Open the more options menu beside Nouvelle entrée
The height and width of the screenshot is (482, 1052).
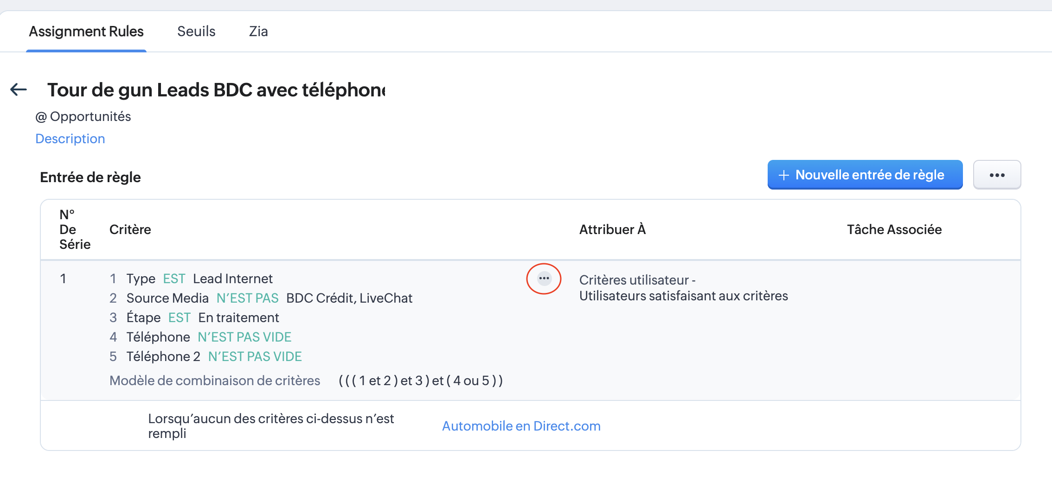(x=997, y=175)
